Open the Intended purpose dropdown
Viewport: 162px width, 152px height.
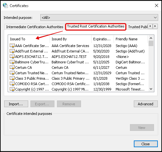pos(99,18)
